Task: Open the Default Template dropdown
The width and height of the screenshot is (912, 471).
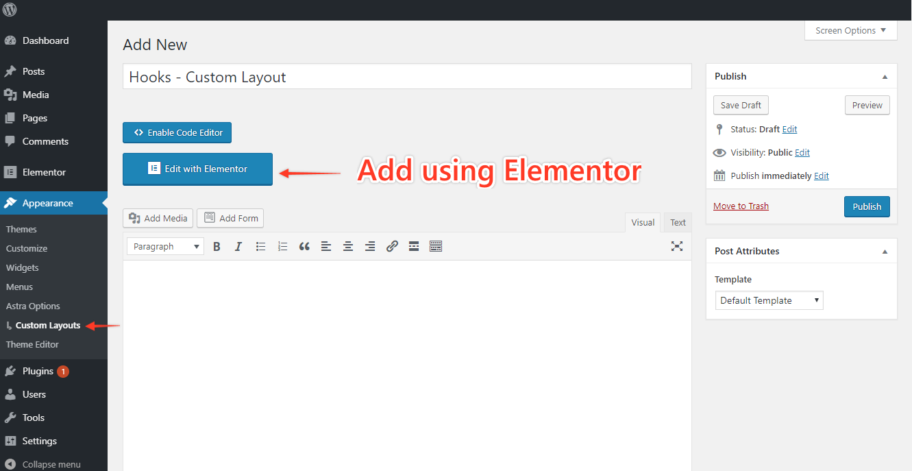Action: pyautogui.click(x=769, y=300)
